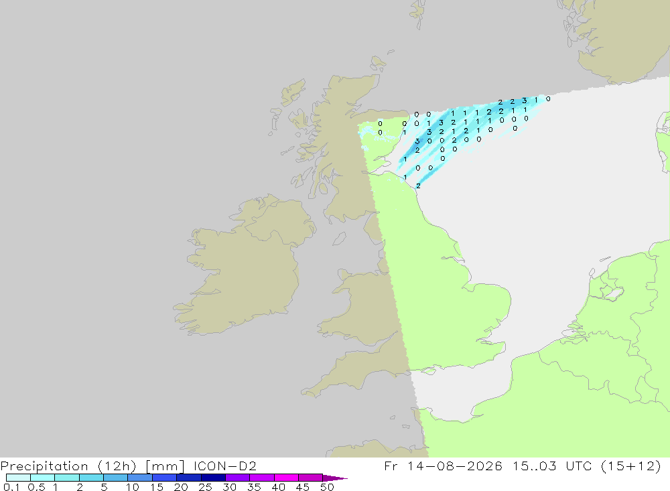Click the '15..03 UTC' time range text
The image size is (670, 491).
coord(552,466)
